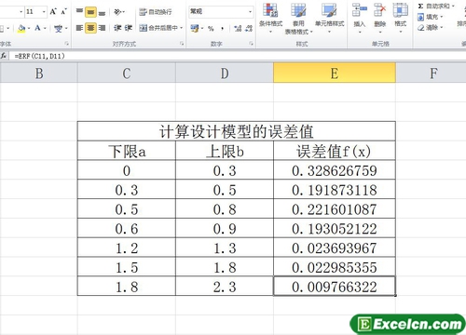
Task: Select title cell 计算设计模型的误差值
Action: click(x=237, y=131)
